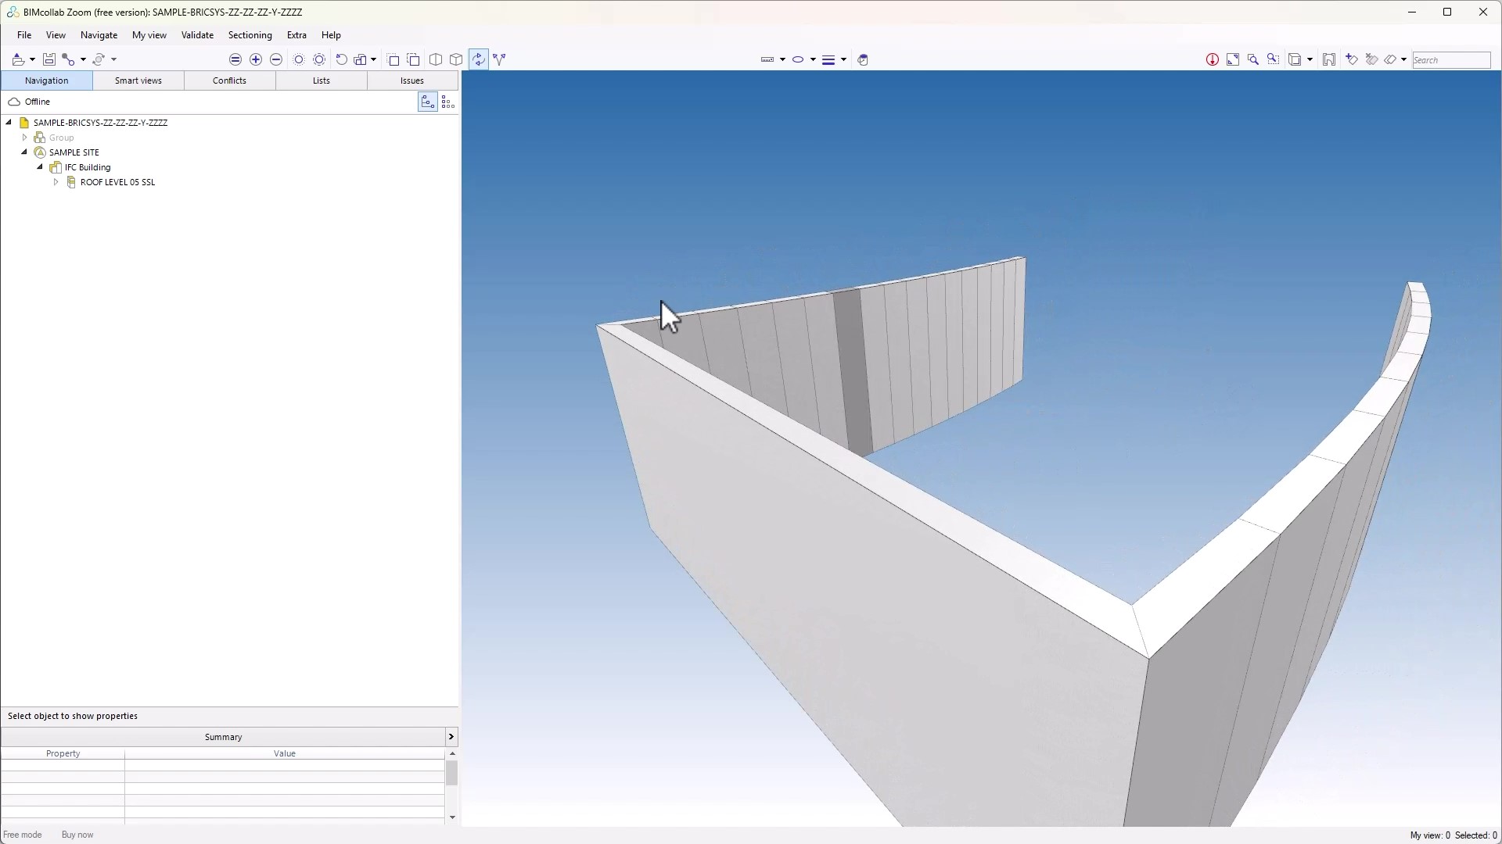
Task: Select the zoom out tool
Action: click(x=276, y=59)
